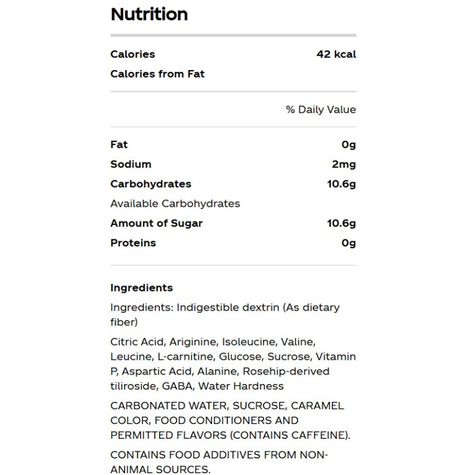Click the 0g value for Proteins

click(349, 243)
